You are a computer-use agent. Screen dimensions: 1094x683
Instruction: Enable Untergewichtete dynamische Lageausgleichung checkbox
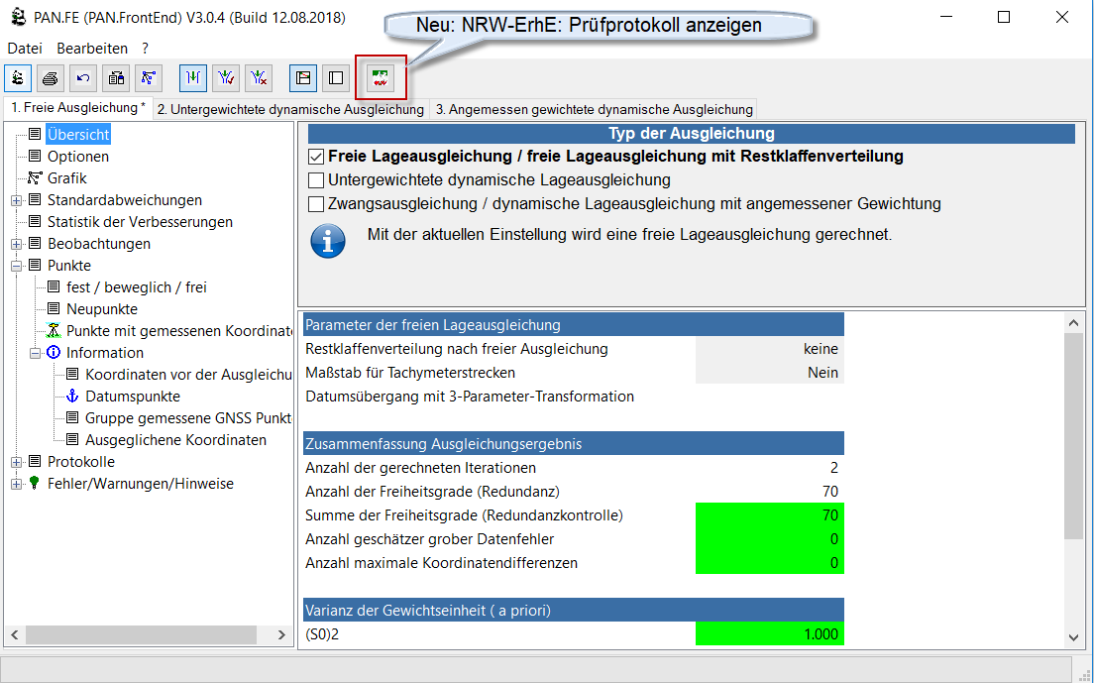[316, 180]
